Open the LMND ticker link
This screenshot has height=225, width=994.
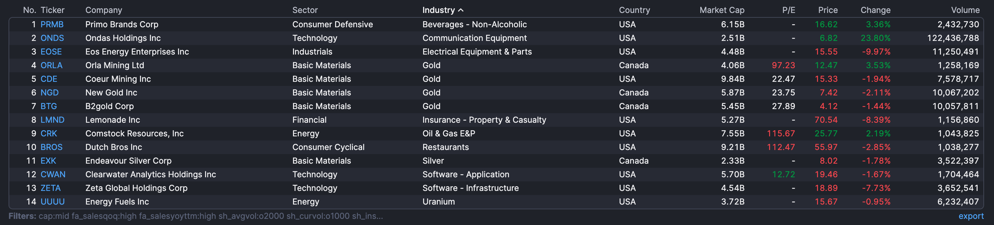coord(52,120)
